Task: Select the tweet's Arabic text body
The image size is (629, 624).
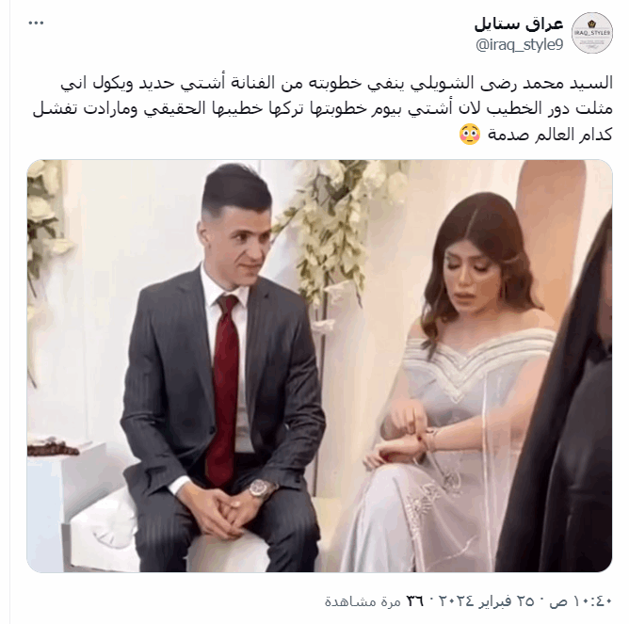Action: pyautogui.click(x=323, y=108)
